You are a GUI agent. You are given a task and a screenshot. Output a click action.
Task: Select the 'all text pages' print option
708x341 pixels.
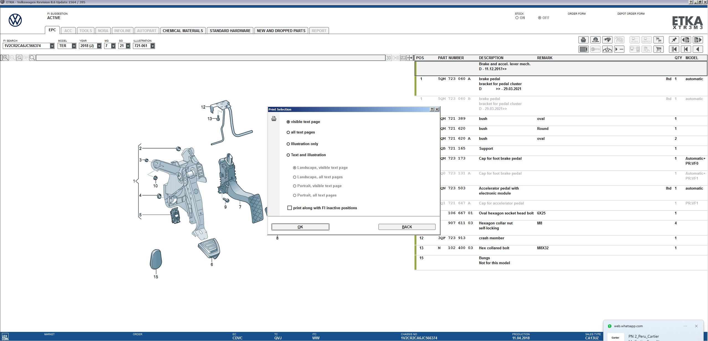point(288,132)
